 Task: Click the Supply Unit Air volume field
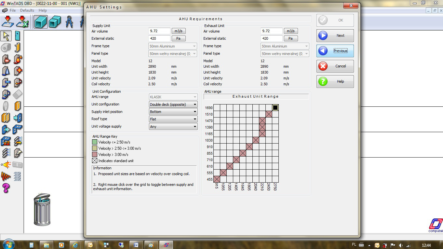(x=159, y=31)
